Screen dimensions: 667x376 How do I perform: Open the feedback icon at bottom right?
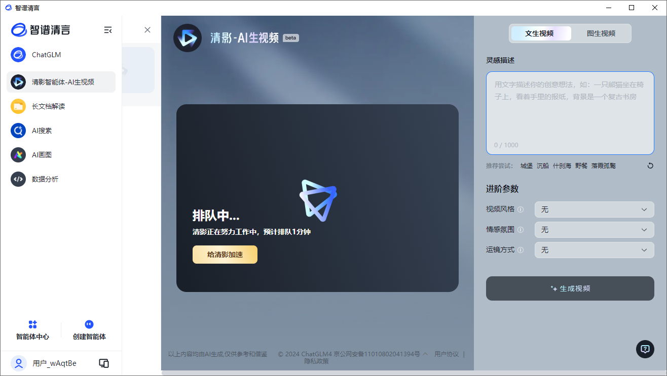pyautogui.click(x=645, y=349)
